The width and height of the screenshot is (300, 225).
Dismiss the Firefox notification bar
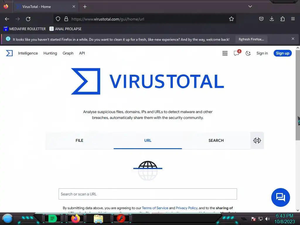point(293,39)
